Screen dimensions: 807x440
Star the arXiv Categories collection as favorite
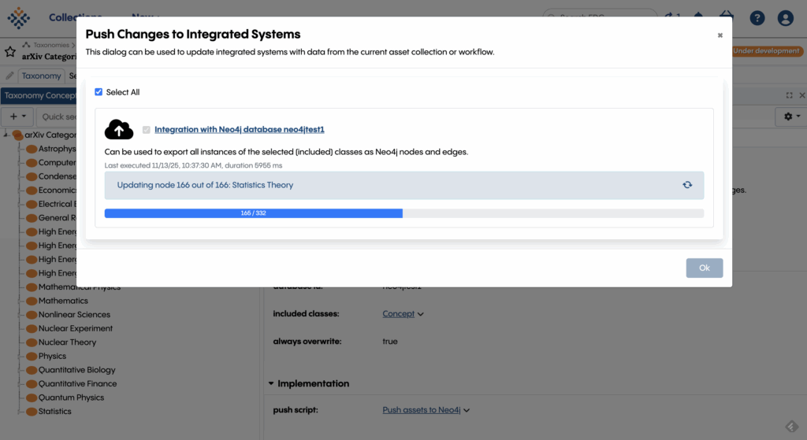pos(10,52)
